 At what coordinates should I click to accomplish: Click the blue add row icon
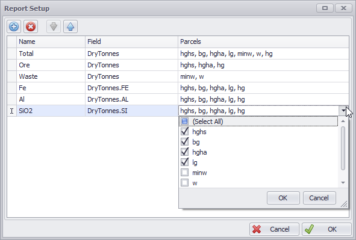(x=14, y=26)
